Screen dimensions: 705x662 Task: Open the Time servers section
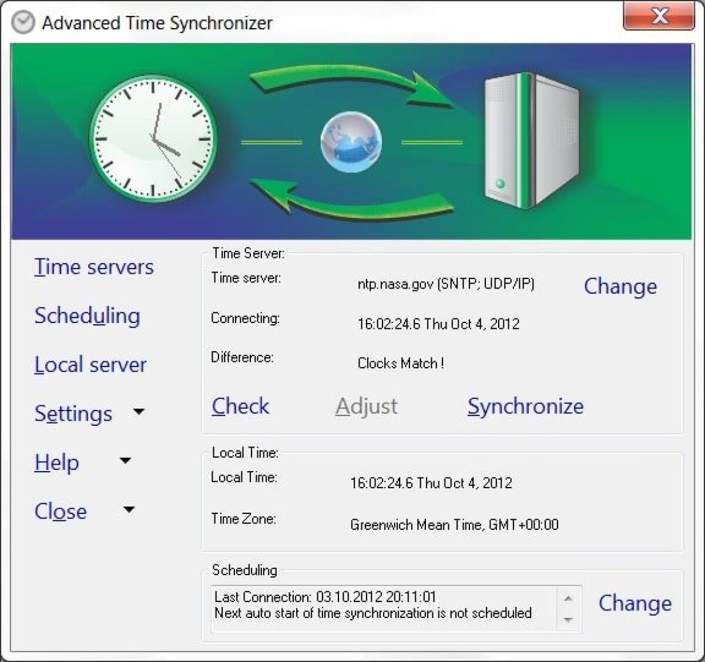tap(94, 267)
